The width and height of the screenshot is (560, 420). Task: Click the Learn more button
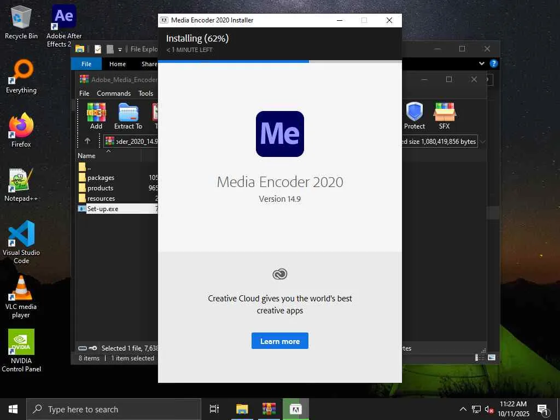279,341
